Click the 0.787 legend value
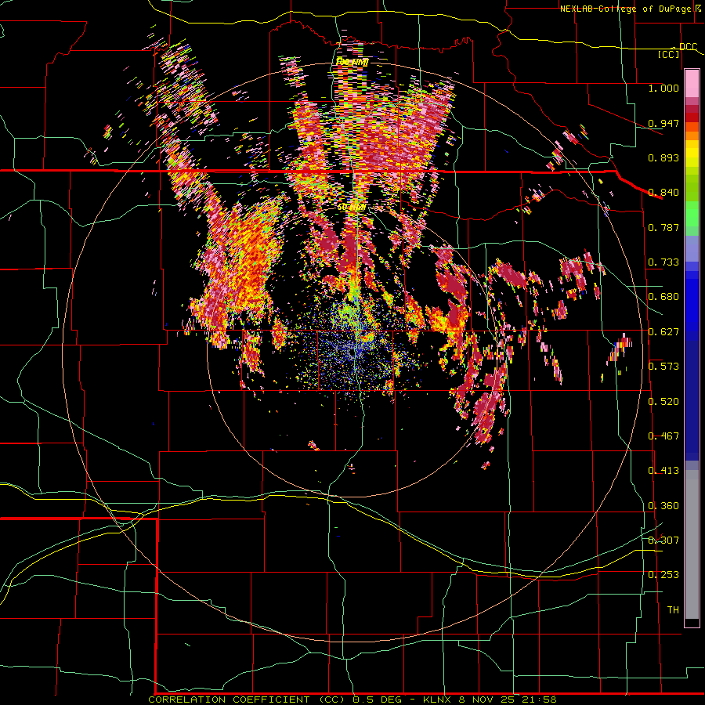This screenshot has width=705, height=705. click(663, 227)
